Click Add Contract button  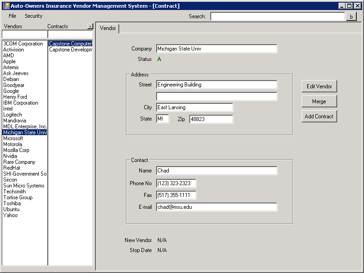[x=319, y=116]
